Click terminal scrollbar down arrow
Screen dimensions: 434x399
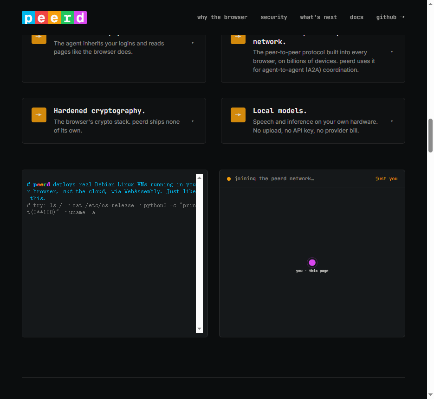click(x=199, y=329)
